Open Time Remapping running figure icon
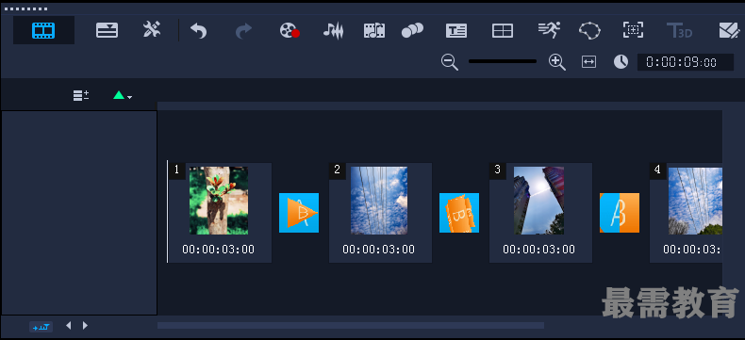 549,30
